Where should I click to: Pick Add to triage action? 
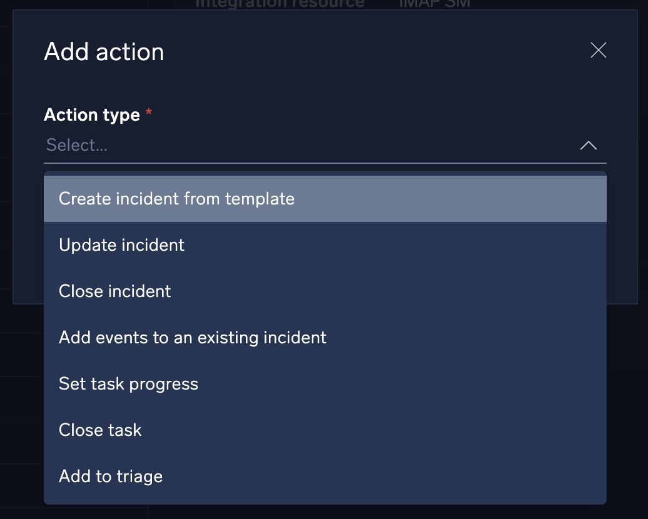[x=111, y=476]
